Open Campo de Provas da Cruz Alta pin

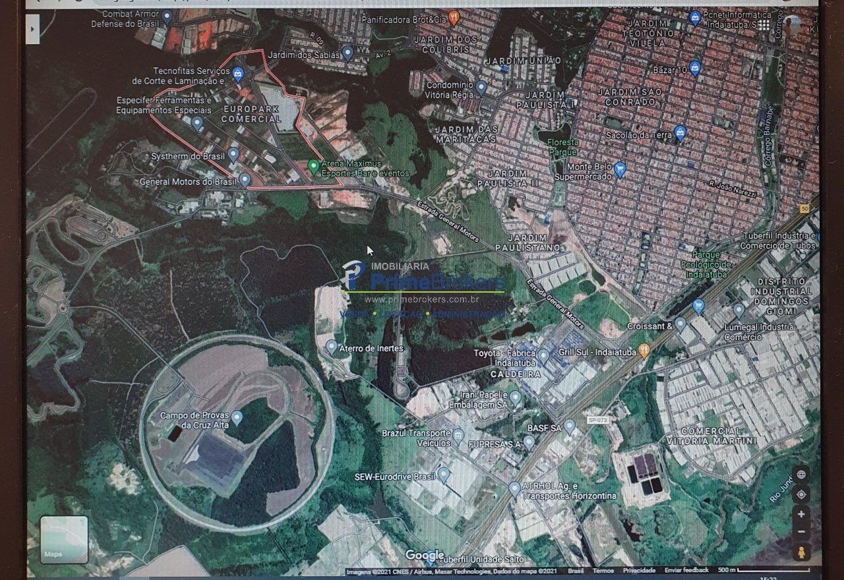point(237,418)
